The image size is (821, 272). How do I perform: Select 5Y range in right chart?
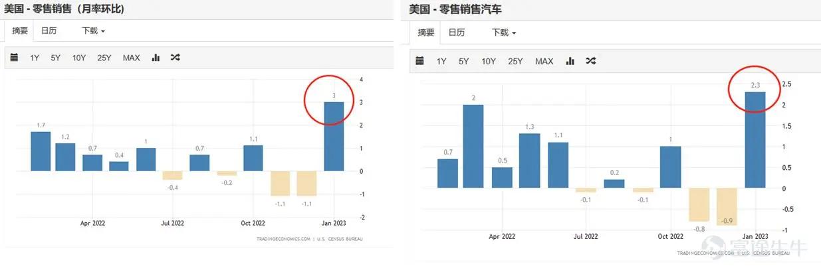pyautogui.click(x=463, y=61)
